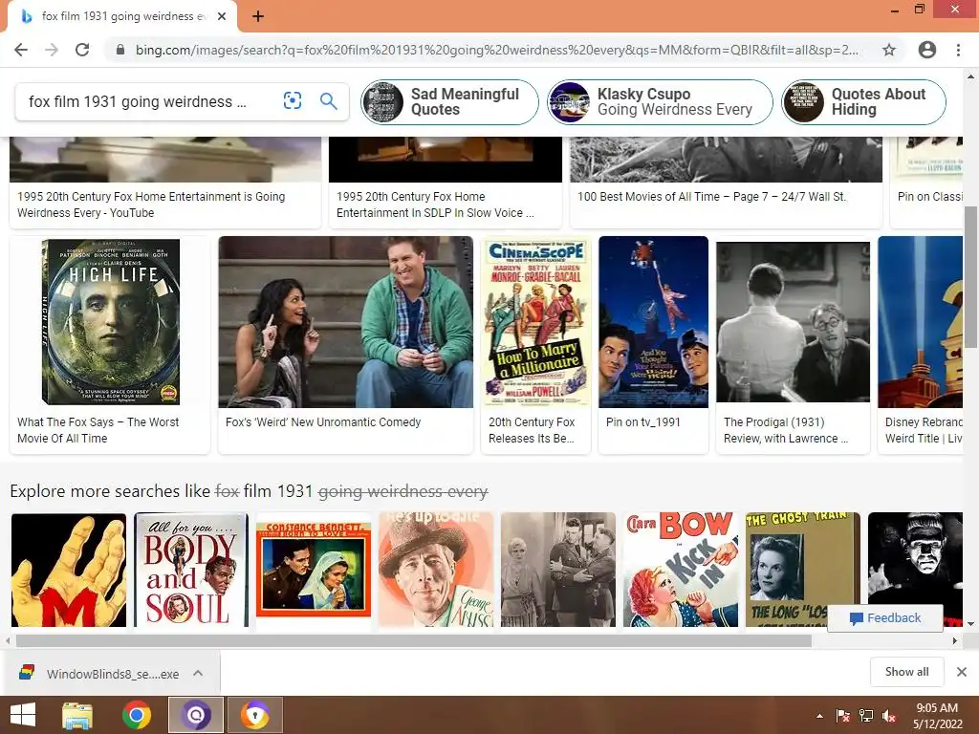Open the M hand poster related search

(x=69, y=570)
